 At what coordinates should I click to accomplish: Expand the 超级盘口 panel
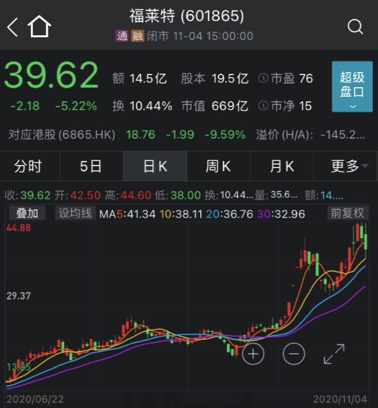pos(352,87)
